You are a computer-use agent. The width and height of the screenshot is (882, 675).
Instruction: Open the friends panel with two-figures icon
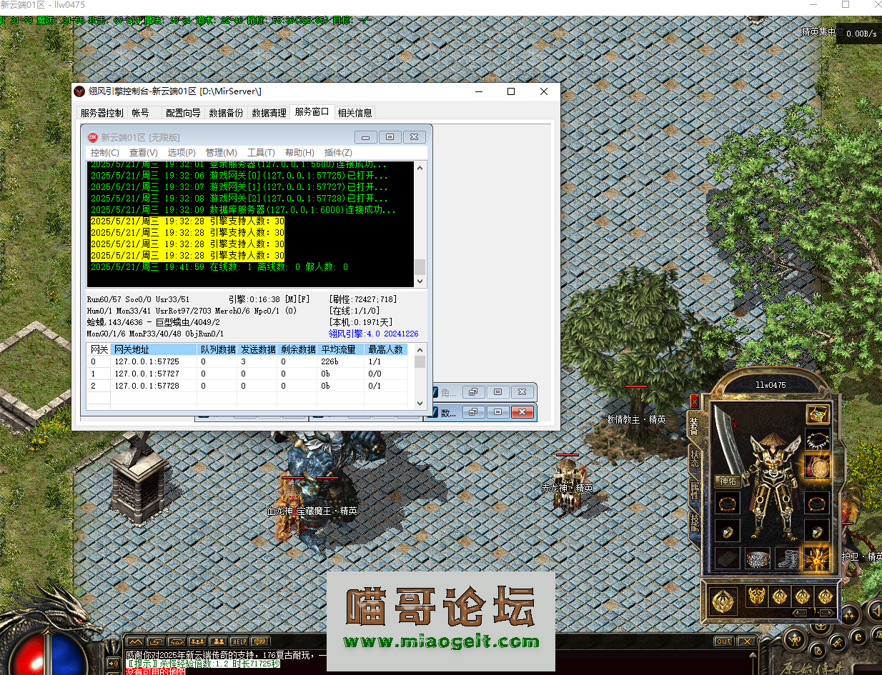(220, 641)
